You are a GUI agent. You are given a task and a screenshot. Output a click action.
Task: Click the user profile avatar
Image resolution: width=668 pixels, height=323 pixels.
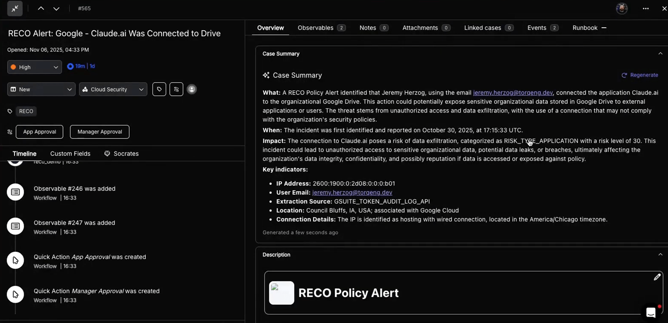pyautogui.click(x=621, y=9)
